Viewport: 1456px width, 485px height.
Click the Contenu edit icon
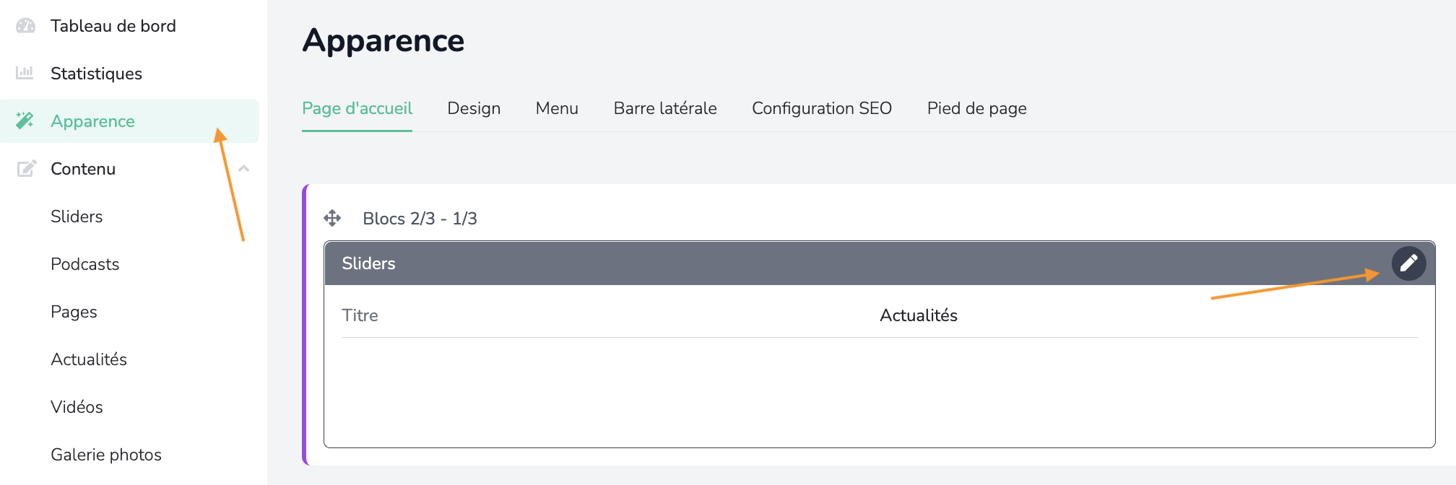pos(26,169)
